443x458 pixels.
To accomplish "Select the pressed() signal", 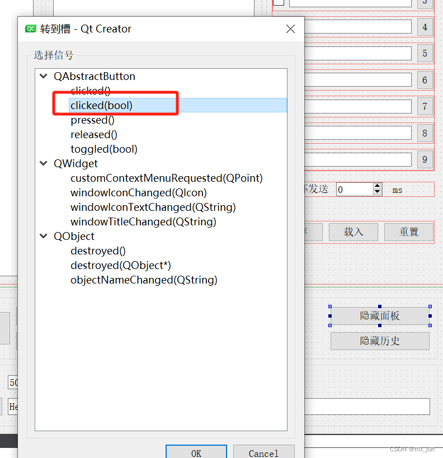I will (92, 120).
